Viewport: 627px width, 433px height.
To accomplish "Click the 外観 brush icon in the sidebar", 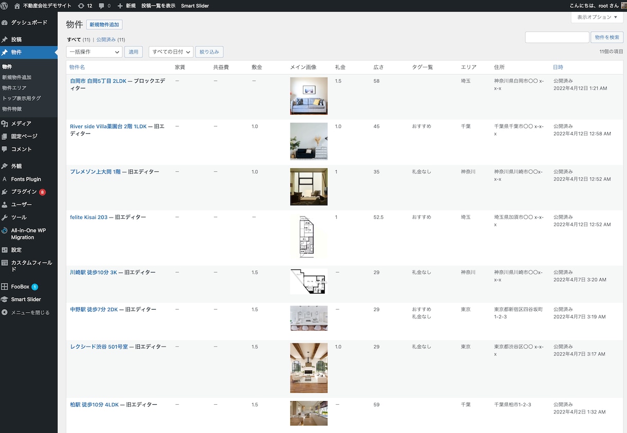I will click(5, 166).
